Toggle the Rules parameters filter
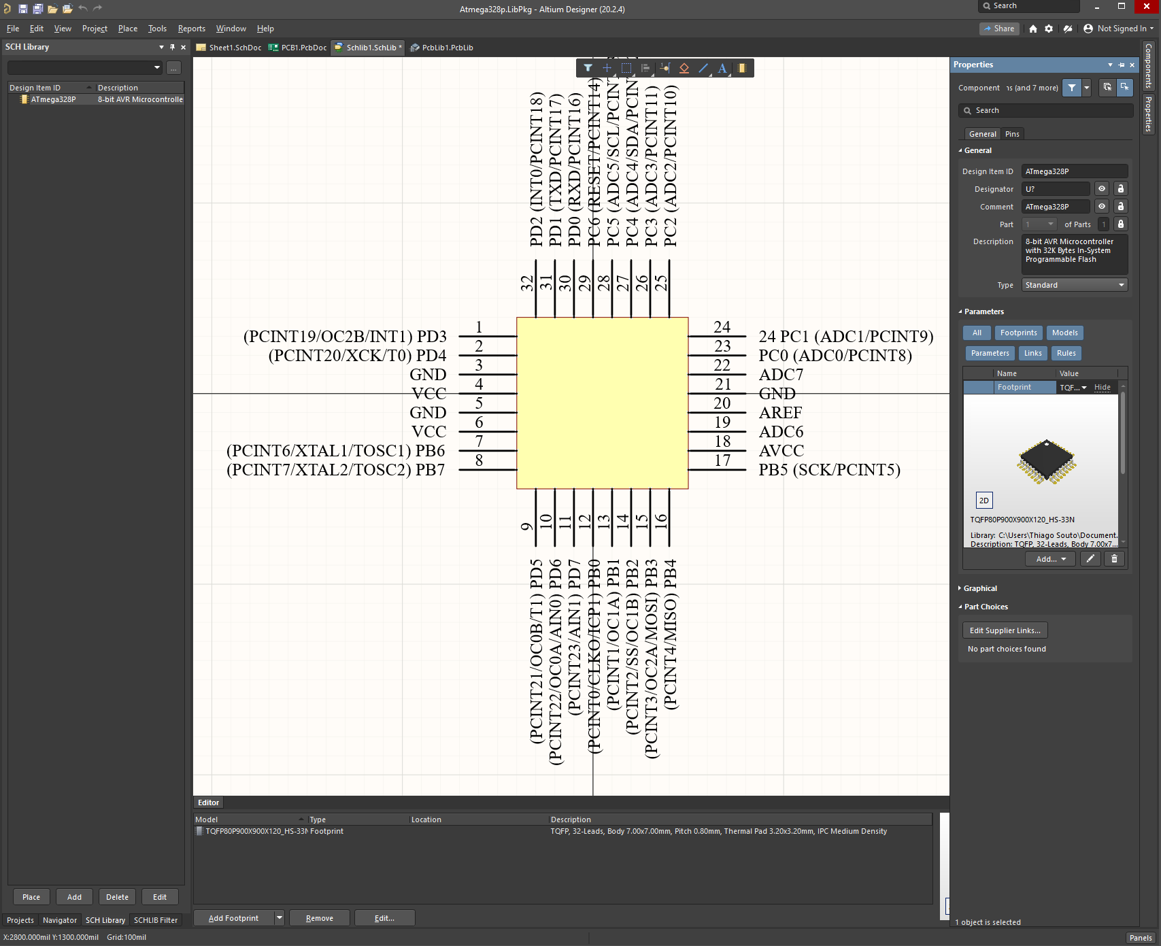This screenshot has height=946, width=1161. tap(1066, 353)
